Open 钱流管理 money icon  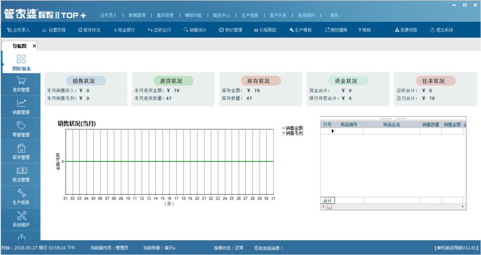coord(21,171)
